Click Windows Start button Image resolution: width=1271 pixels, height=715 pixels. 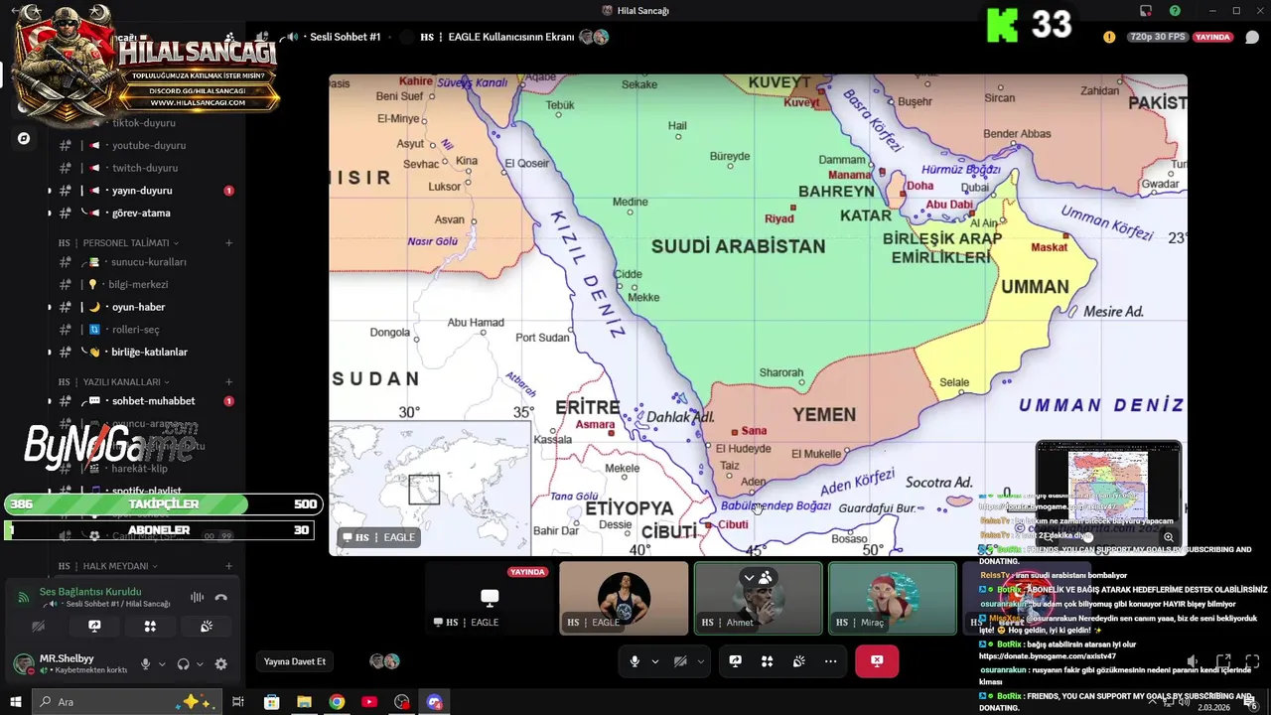coord(16,702)
